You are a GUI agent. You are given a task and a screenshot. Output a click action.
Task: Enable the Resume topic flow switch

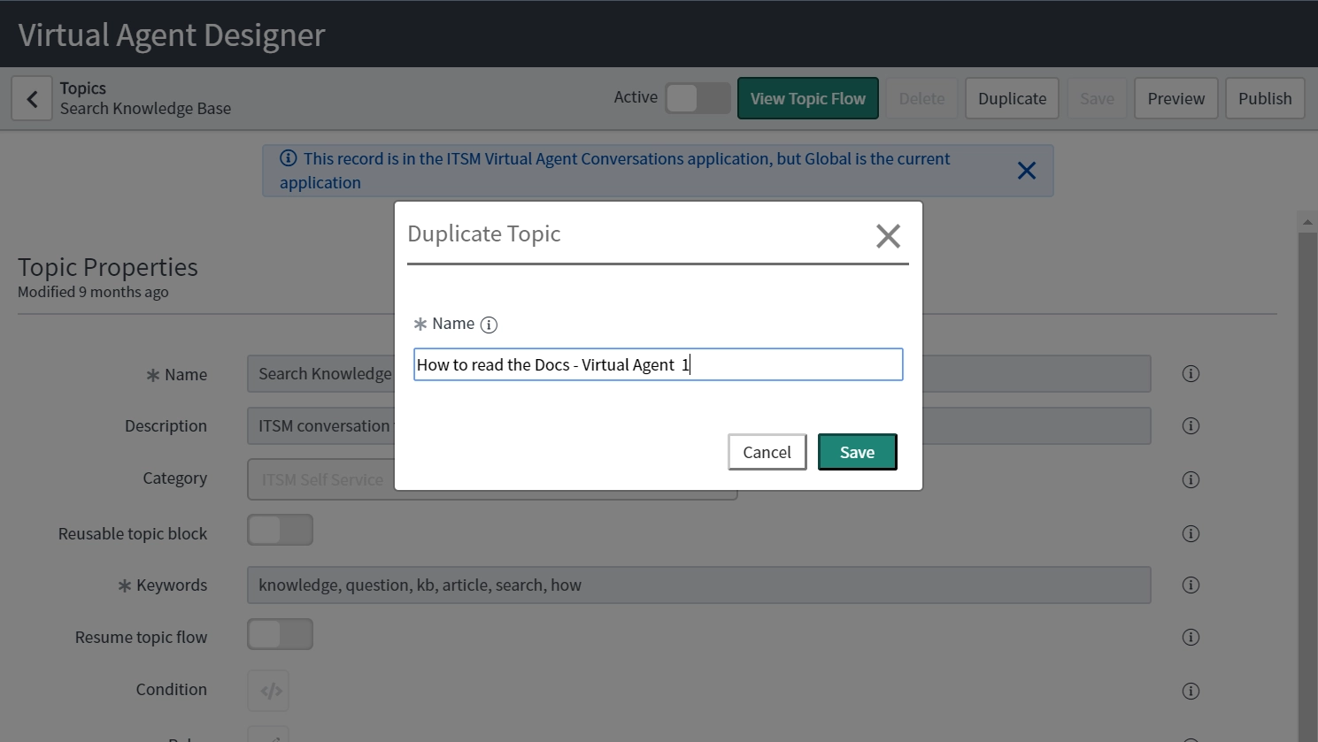coord(280,634)
